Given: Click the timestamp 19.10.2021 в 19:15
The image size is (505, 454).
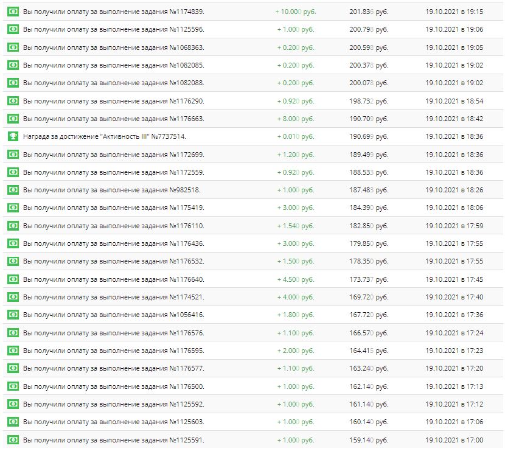Looking at the screenshot, I should pyautogui.click(x=454, y=12).
